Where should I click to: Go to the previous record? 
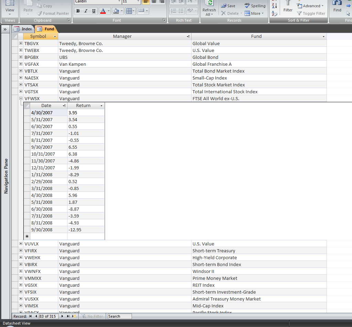[x=36, y=316]
